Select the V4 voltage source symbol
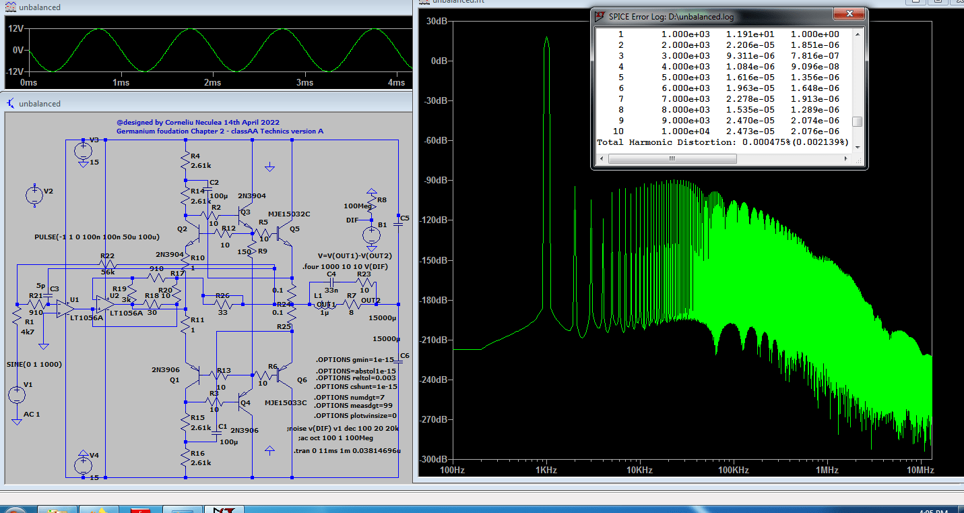The width and height of the screenshot is (964, 513). pyautogui.click(x=83, y=465)
